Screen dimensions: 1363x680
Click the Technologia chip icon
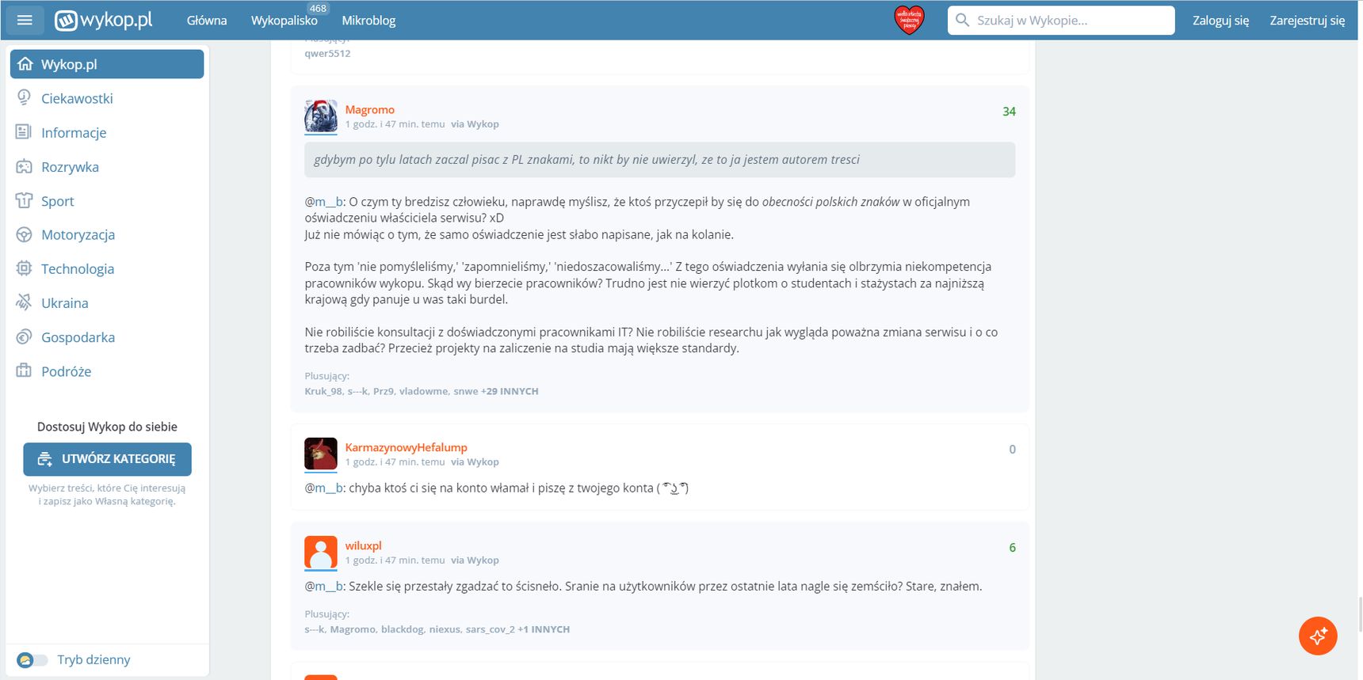pyautogui.click(x=24, y=268)
